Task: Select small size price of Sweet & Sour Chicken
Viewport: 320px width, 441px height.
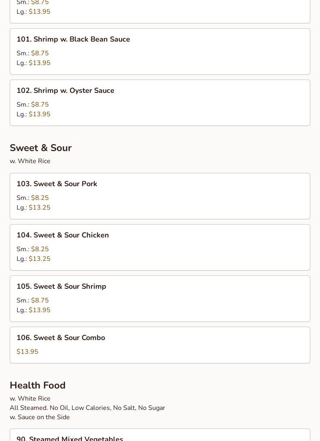Action: [x=40, y=249]
